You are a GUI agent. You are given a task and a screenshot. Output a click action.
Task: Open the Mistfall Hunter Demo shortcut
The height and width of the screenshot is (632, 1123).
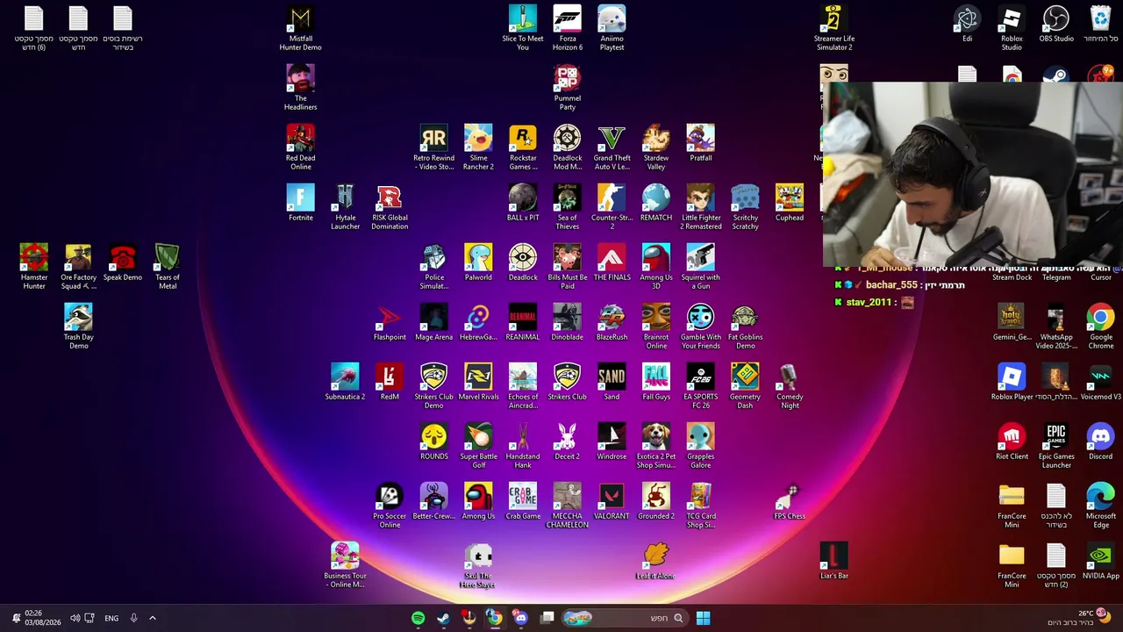coord(301,29)
